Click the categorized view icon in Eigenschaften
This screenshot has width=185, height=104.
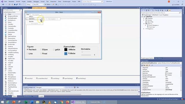pyautogui.click(x=142, y=65)
